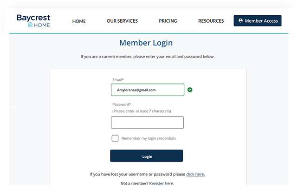Click the green checkmark validation icon
297x193 pixels.
point(190,90)
